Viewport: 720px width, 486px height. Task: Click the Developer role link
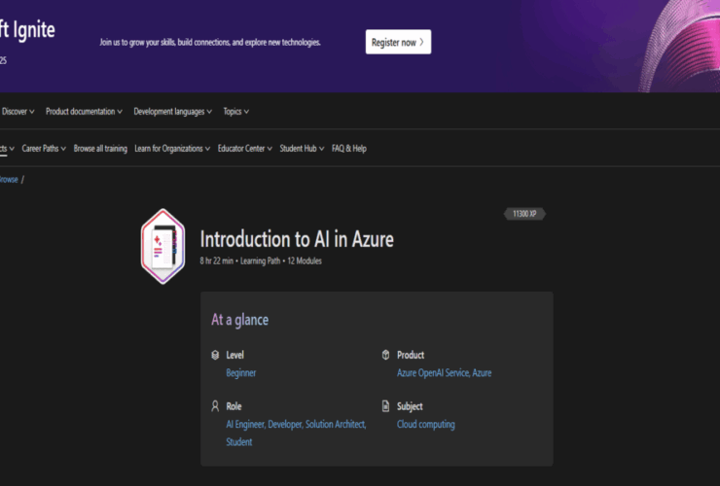pos(285,425)
